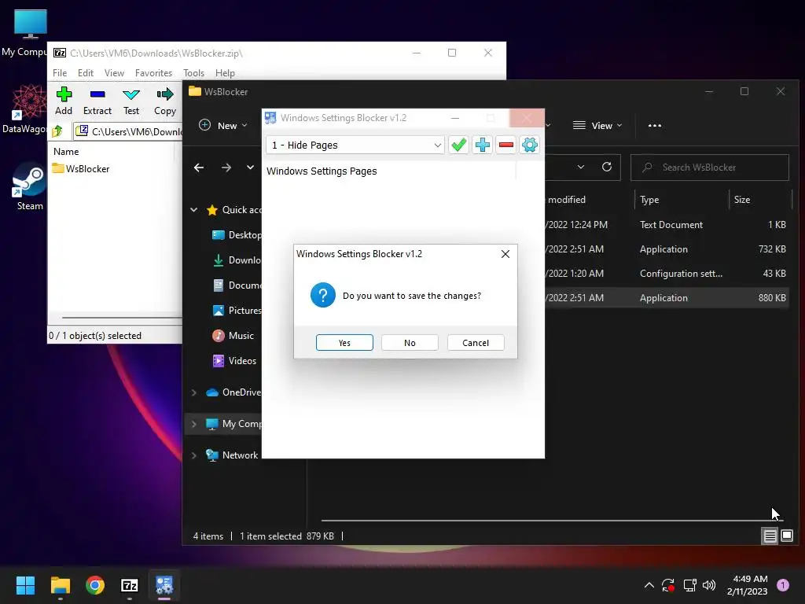
Task: Open 7-Zip from the taskbar
Action: [130, 585]
